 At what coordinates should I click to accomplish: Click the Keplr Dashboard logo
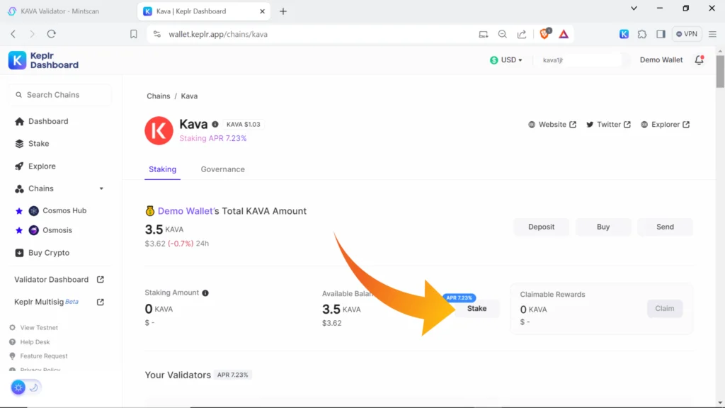coord(44,60)
